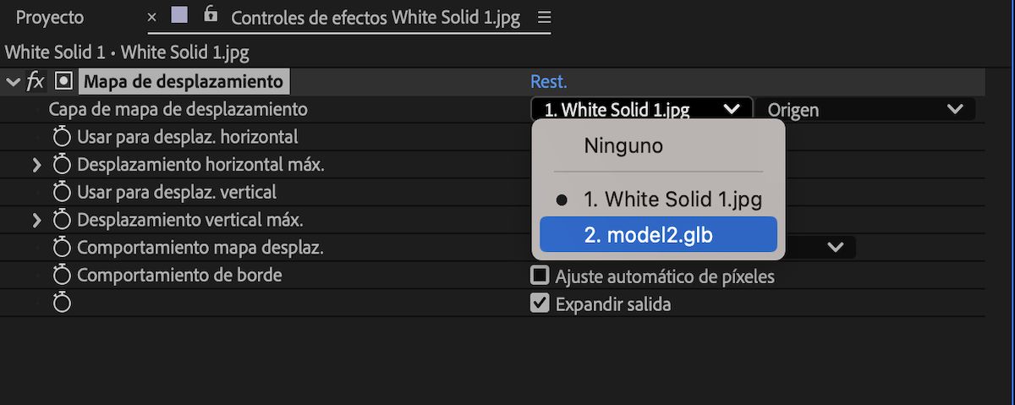This screenshot has height=405, width=1015.
Task: Enable stopwatch for Desplazamiento vertical máx.
Action: [62, 221]
